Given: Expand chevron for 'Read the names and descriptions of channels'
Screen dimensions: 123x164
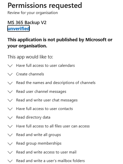Looking at the screenshot, I should 10,83.
